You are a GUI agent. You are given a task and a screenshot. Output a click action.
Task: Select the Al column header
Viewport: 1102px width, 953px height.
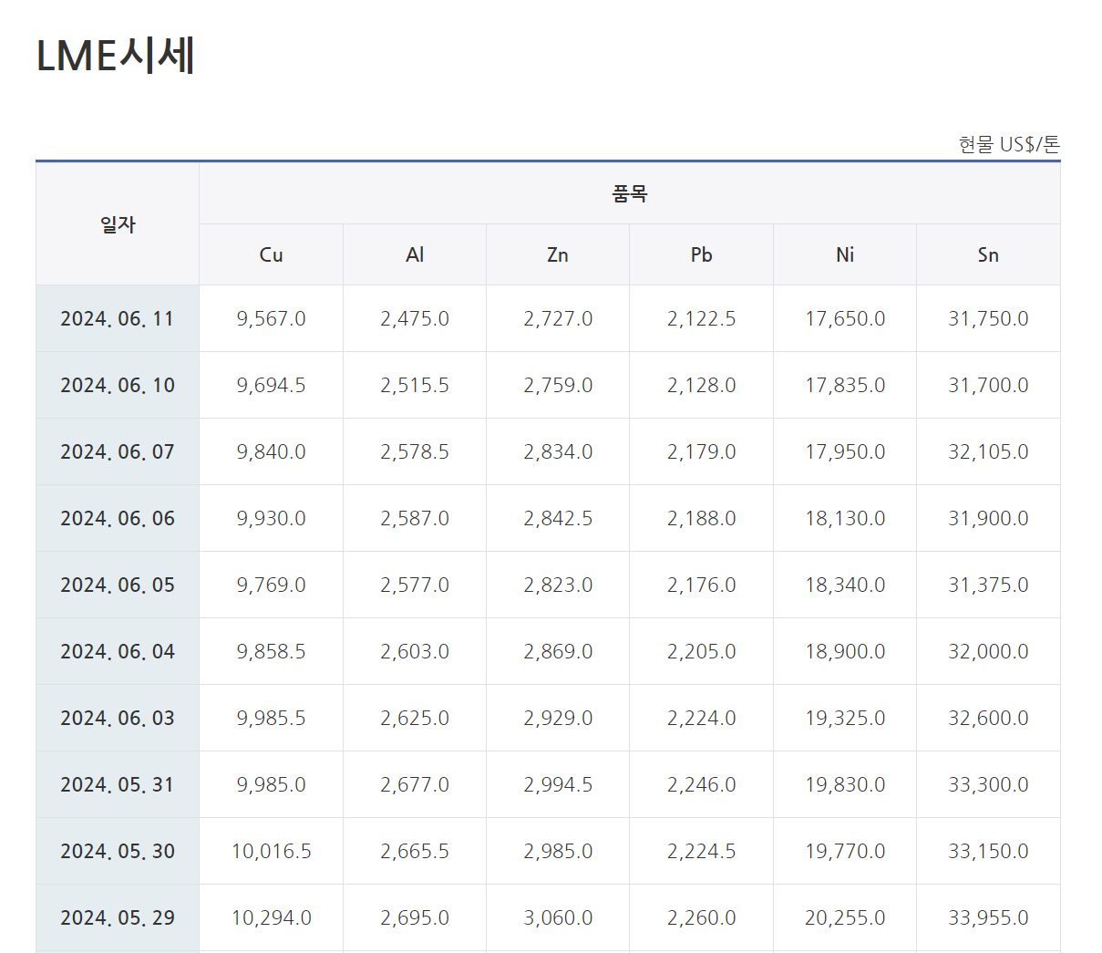coord(415,255)
